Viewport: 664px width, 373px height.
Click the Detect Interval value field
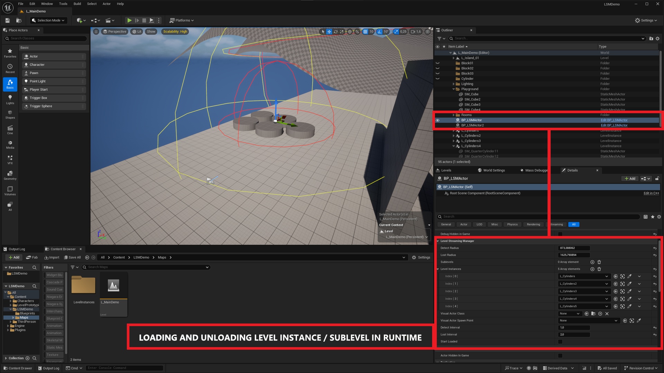574,327
